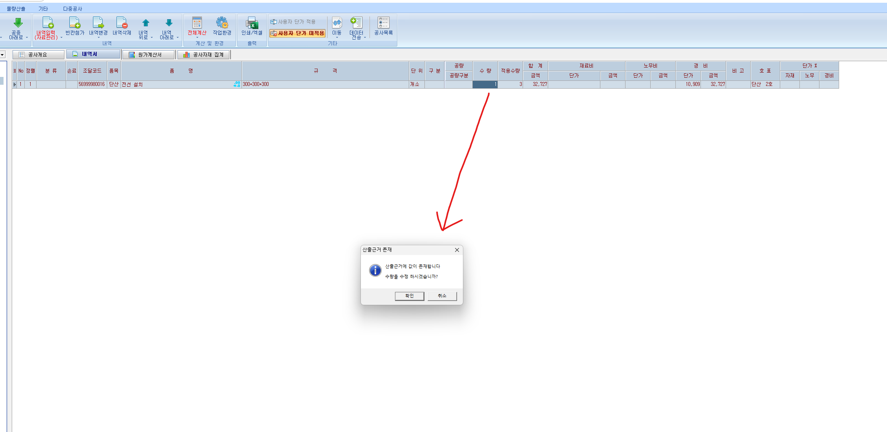Click the 전체계산 calculator icon
This screenshot has height=432, width=887.
click(197, 23)
